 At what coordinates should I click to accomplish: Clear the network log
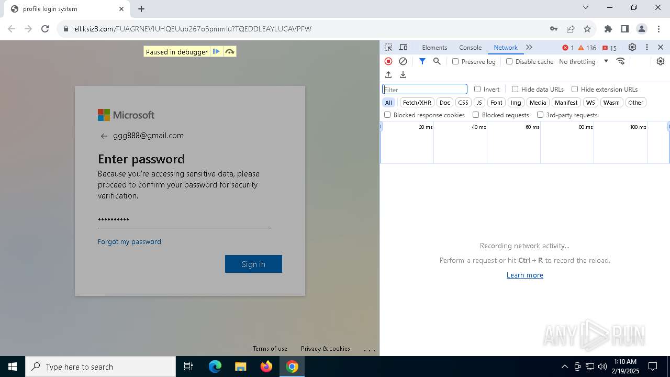(x=403, y=61)
